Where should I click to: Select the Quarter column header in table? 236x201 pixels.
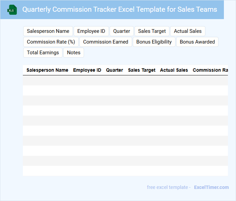[115, 70]
